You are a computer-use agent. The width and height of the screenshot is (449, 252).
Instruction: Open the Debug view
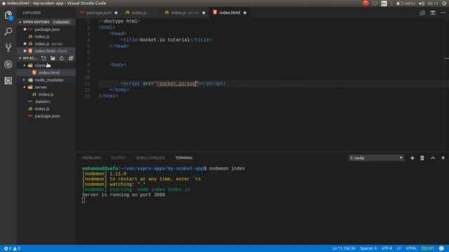point(8,64)
